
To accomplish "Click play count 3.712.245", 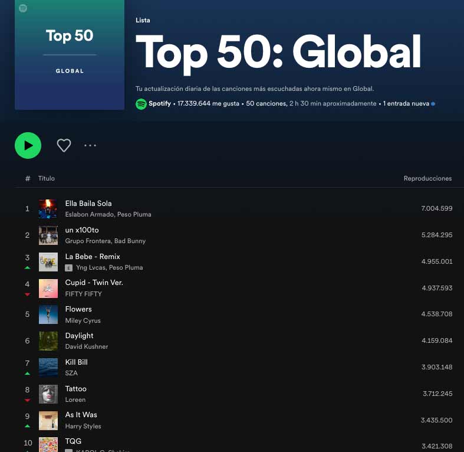I will [x=437, y=394].
